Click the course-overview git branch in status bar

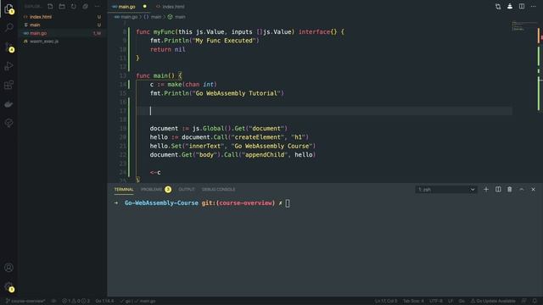[x=25, y=301]
